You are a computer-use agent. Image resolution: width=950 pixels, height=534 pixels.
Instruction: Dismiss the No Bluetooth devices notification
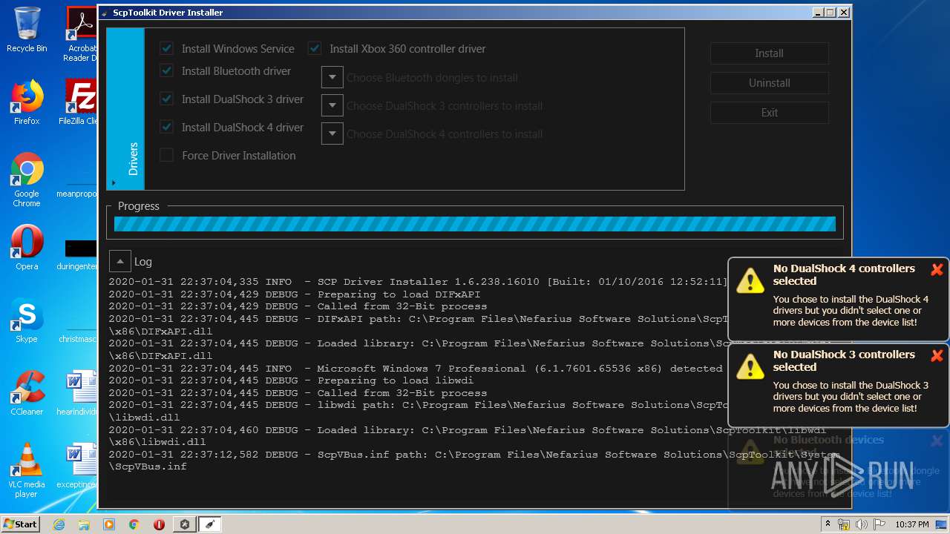pyautogui.click(x=937, y=441)
